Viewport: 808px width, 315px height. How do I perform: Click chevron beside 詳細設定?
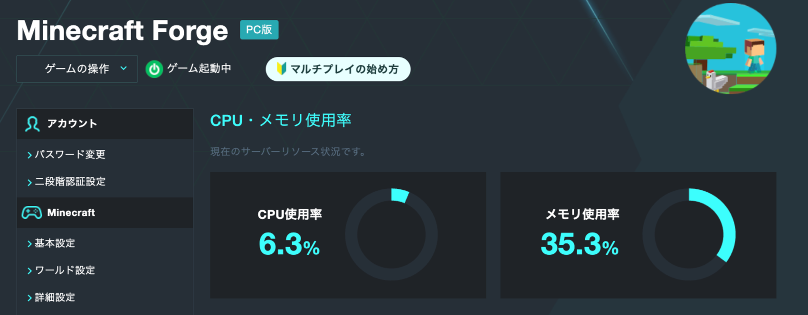(x=29, y=297)
